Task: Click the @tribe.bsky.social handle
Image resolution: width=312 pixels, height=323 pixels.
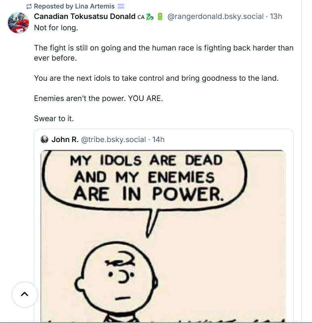Action: [113, 140]
